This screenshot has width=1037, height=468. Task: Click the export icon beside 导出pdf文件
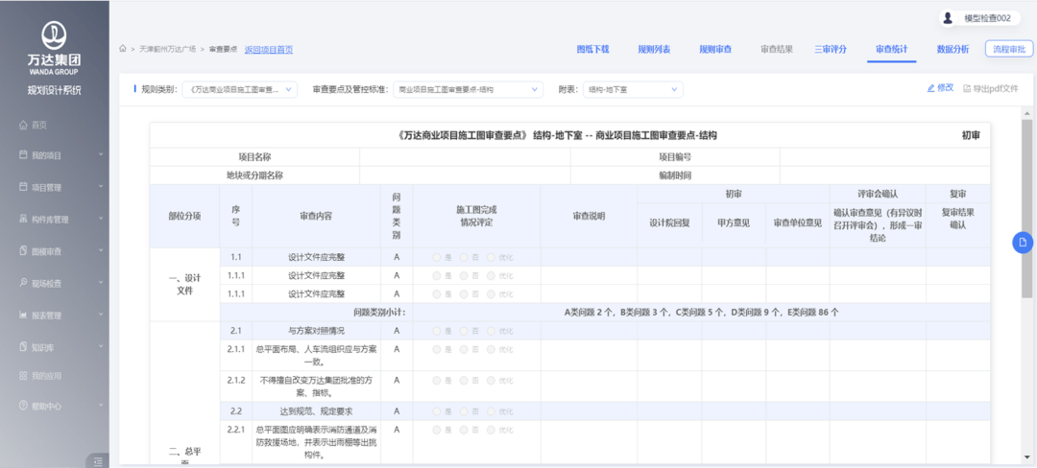pyautogui.click(x=966, y=88)
